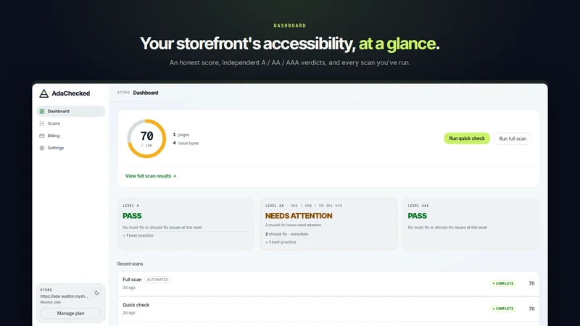Open the Quick check row in recent scans

pyautogui.click(x=328, y=309)
